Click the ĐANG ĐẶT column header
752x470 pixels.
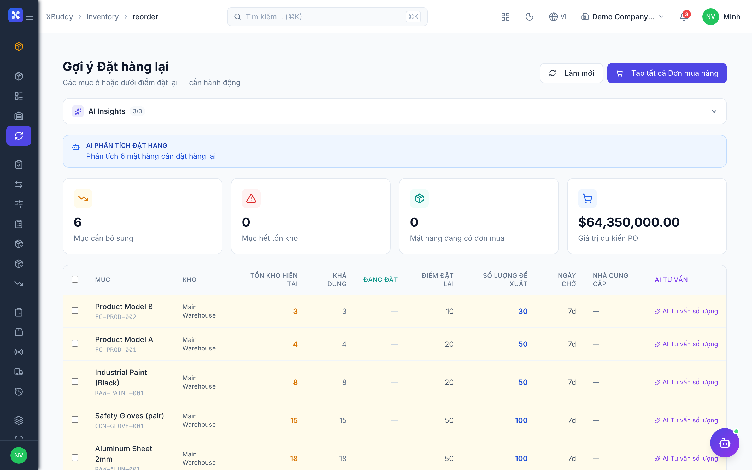click(380, 280)
